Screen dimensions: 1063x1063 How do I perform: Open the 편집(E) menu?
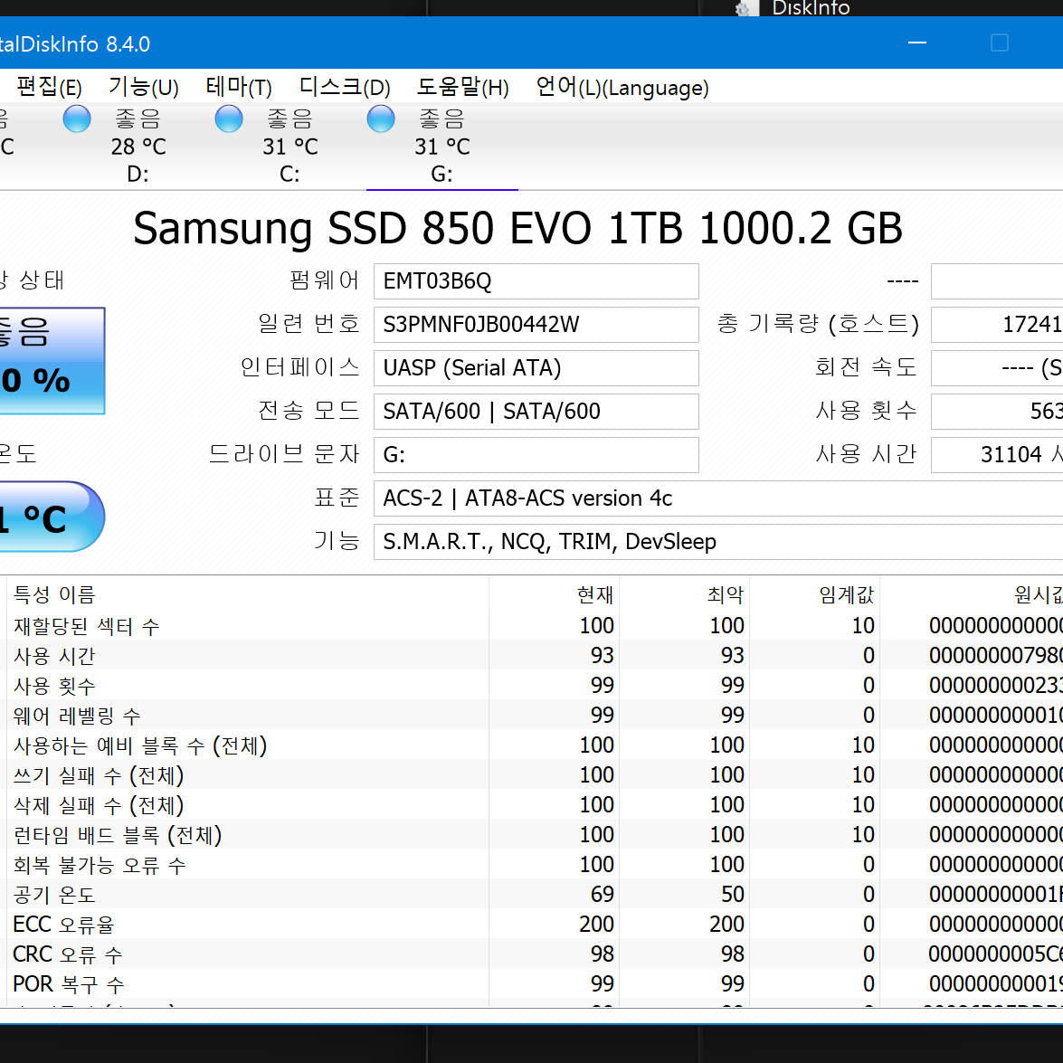(x=49, y=88)
